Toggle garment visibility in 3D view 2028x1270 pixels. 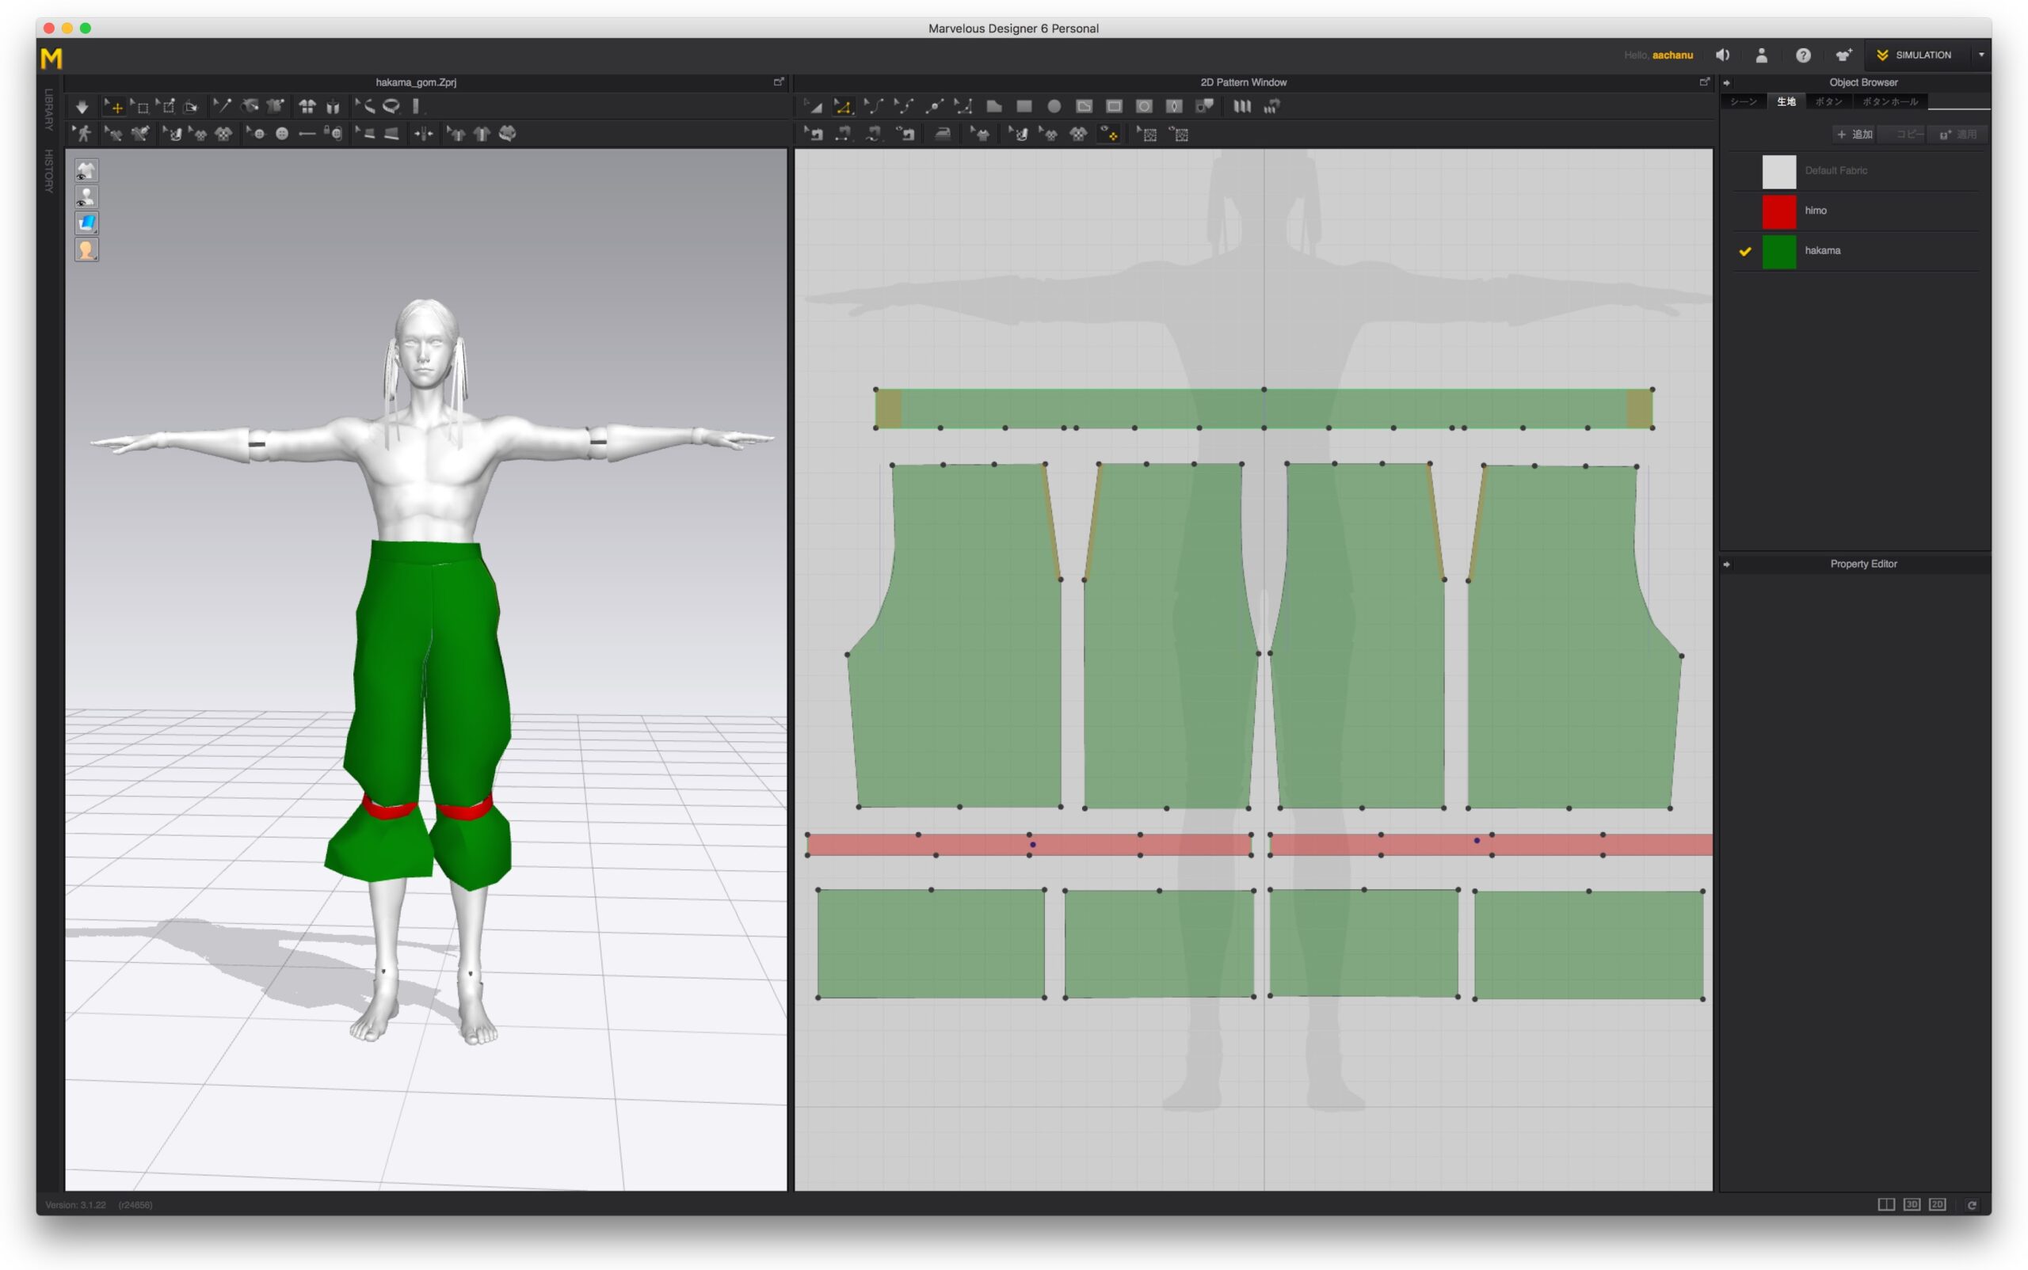pos(86,171)
